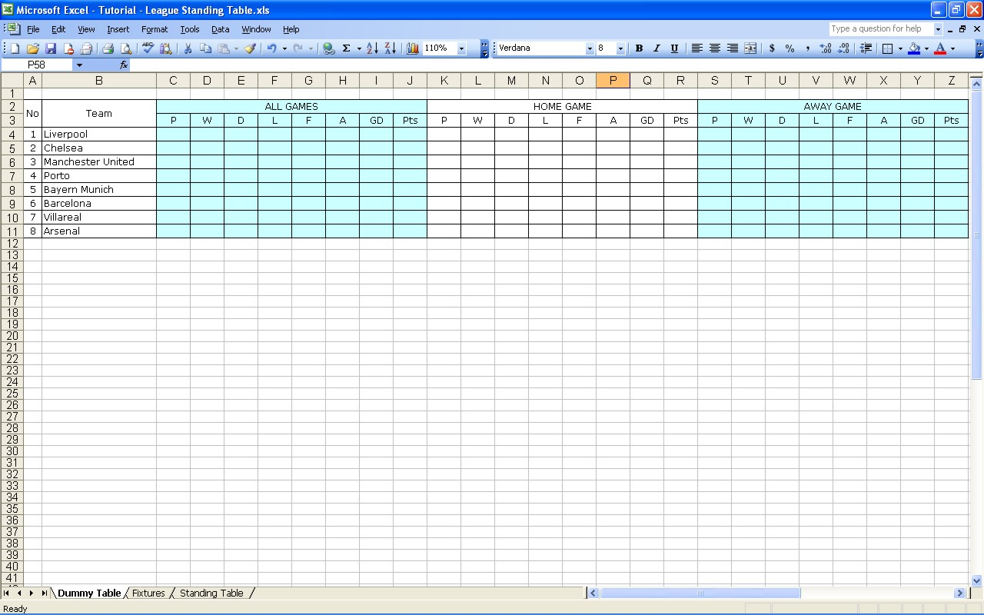Select column P header
Screen dimensions: 984x615
(613, 81)
